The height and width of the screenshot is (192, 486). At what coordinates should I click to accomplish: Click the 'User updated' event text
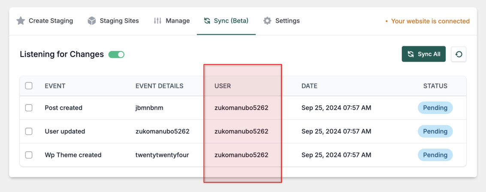(x=65, y=131)
